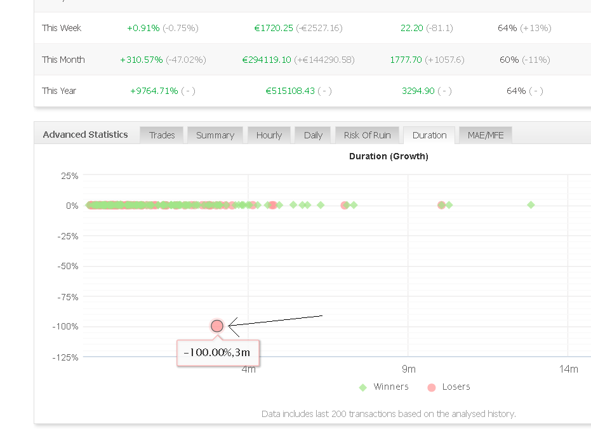The image size is (591, 431).
Task: Click This Week win rate 64% (+13%)
Action: (x=524, y=29)
